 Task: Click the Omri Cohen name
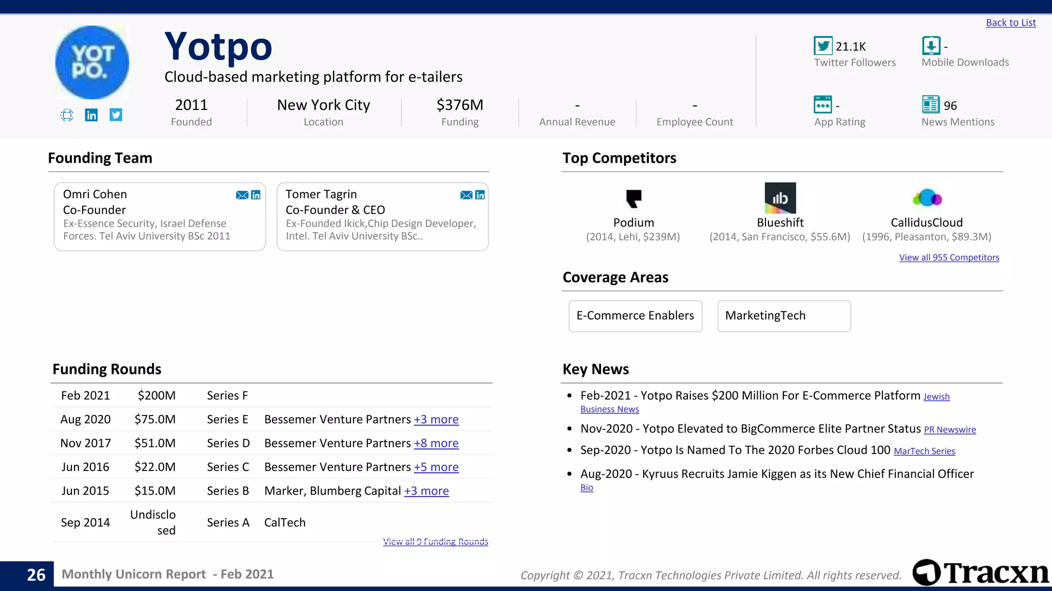pyautogui.click(x=95, y=194)
